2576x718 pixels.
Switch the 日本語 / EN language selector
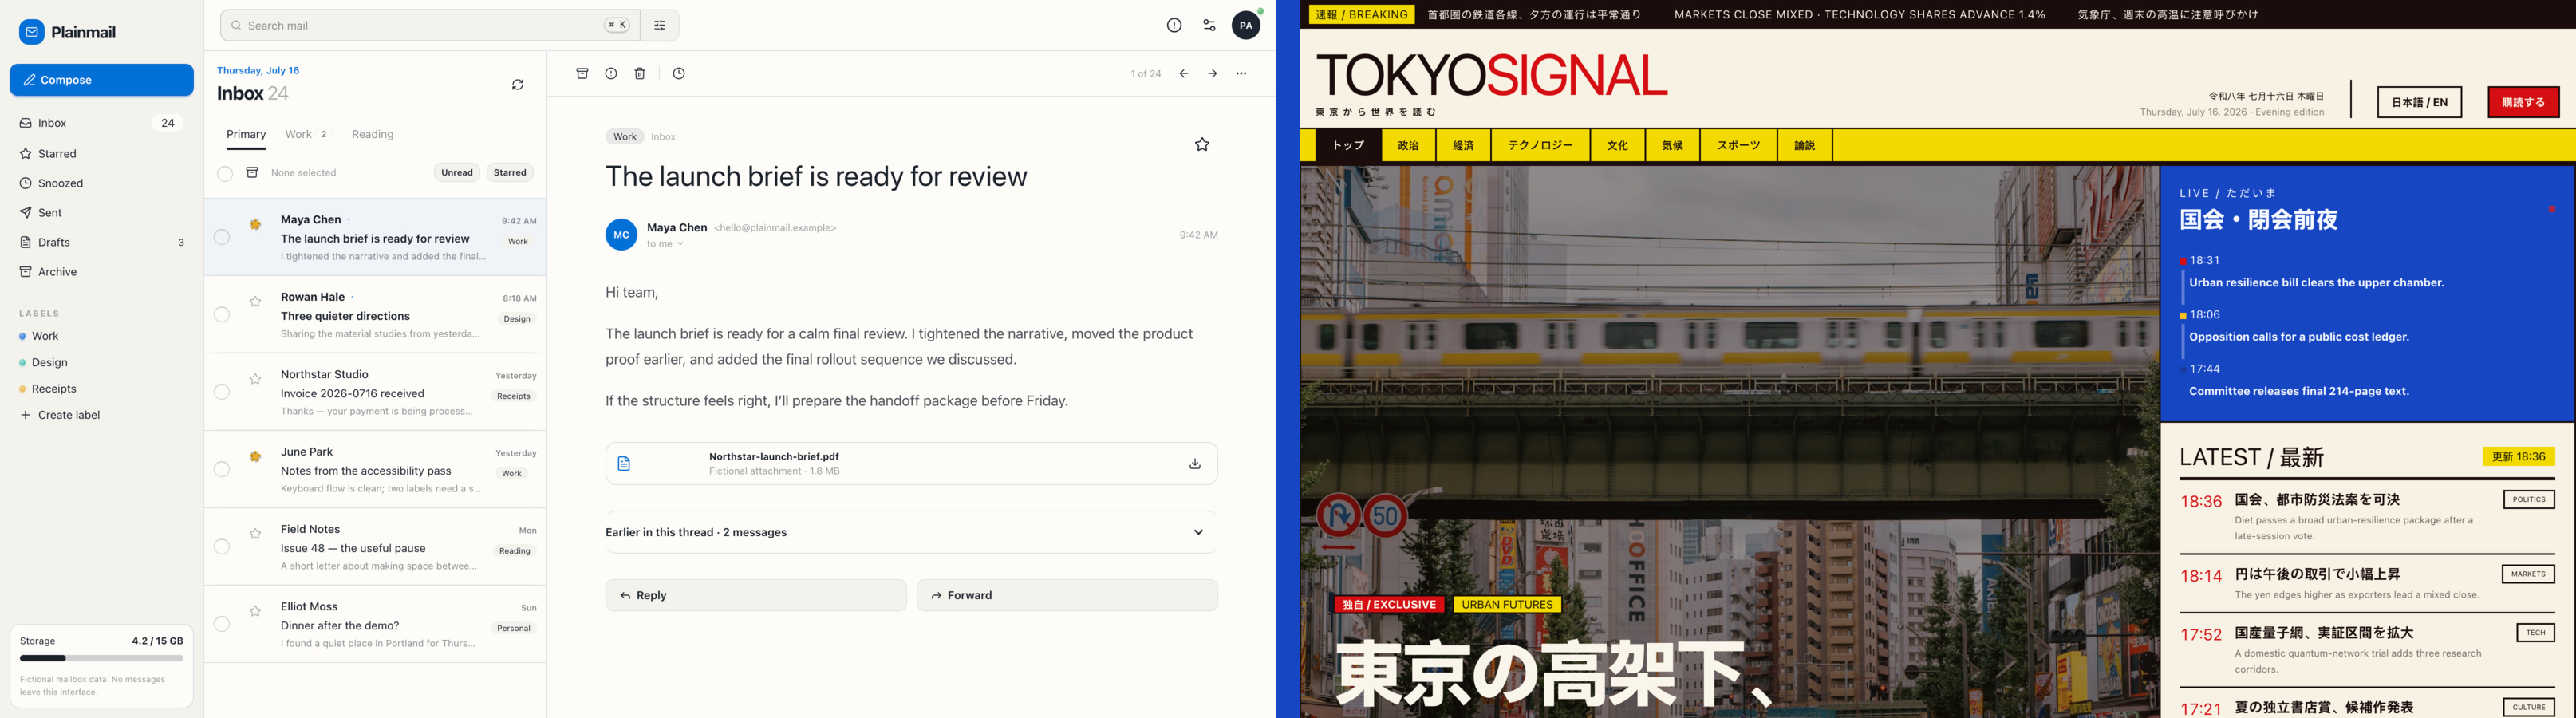(x=2419, y=102)
